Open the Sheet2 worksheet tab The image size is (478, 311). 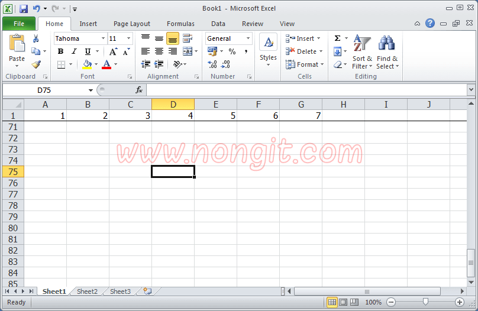[x=87, y=291]
